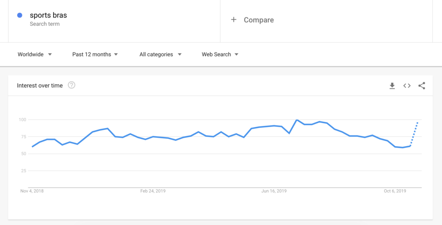Image resolution: width=442 pixels, height=225 pixels.
Task: Click the plus icon beside Compare
Action: 234,20
